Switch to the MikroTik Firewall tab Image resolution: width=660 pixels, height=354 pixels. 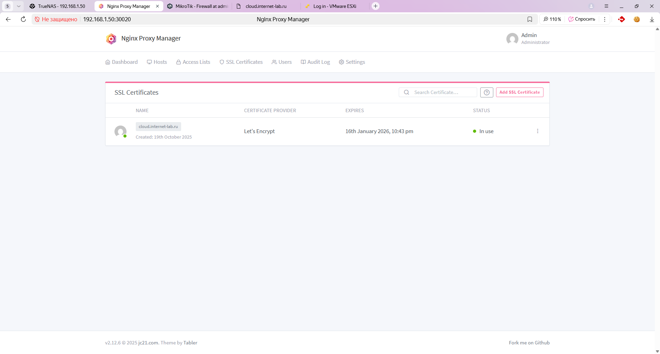[198, 6]
